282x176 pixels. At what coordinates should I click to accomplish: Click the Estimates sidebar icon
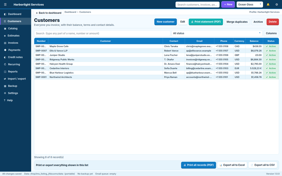click(x=5, y=35)
